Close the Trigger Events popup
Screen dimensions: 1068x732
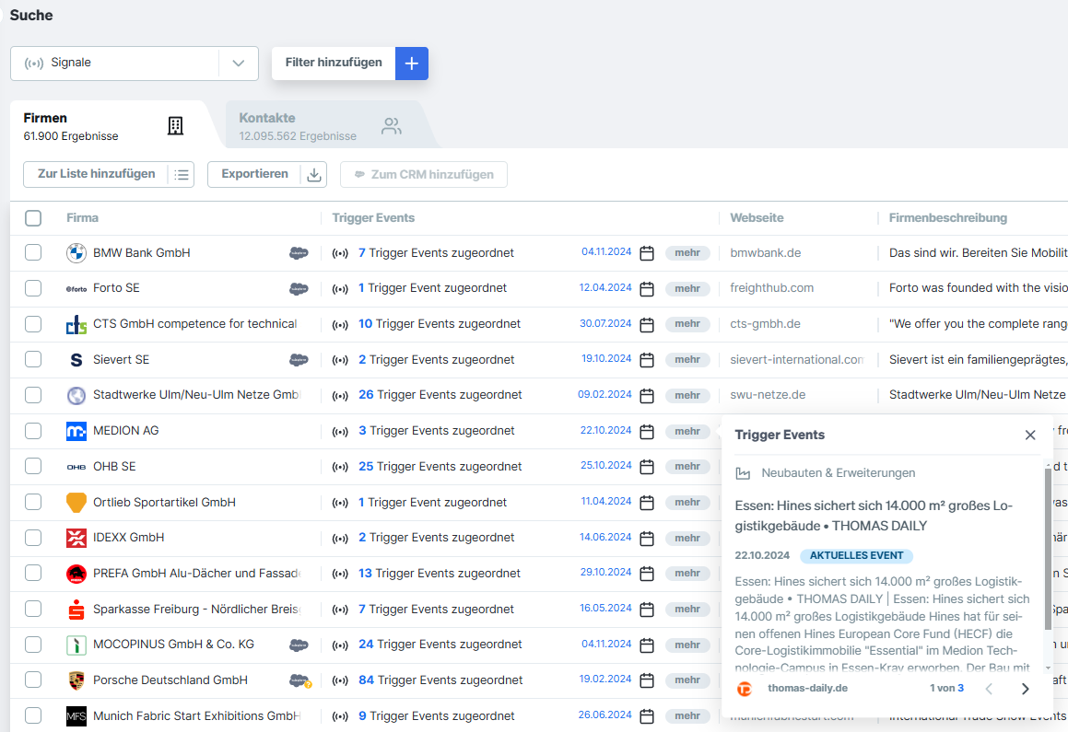click(1030, 436)
